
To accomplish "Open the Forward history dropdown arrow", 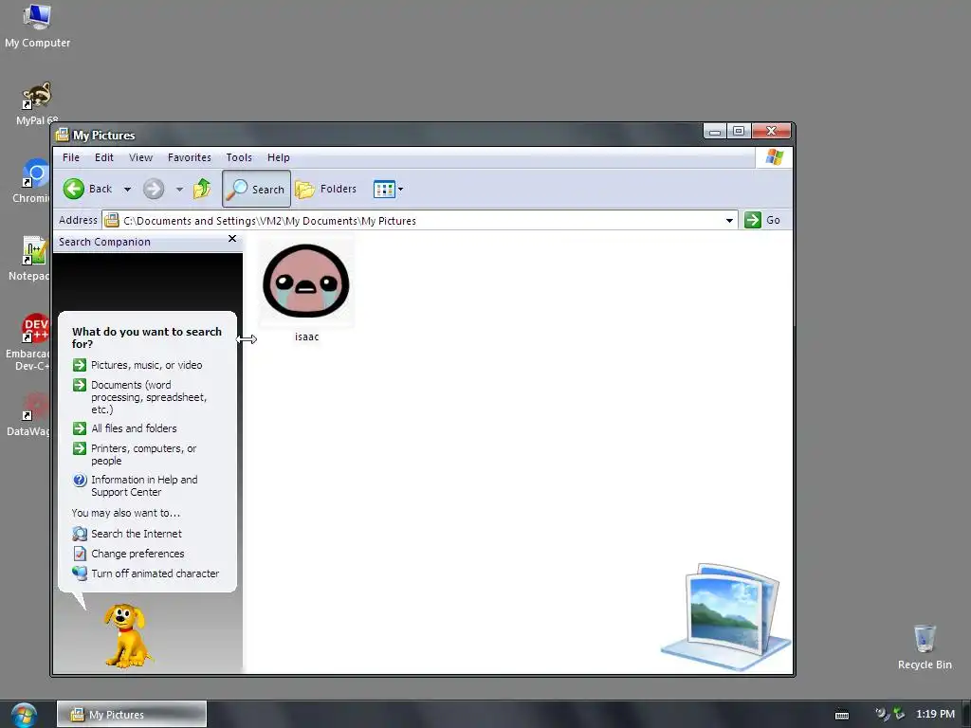I will pos(179,190).
